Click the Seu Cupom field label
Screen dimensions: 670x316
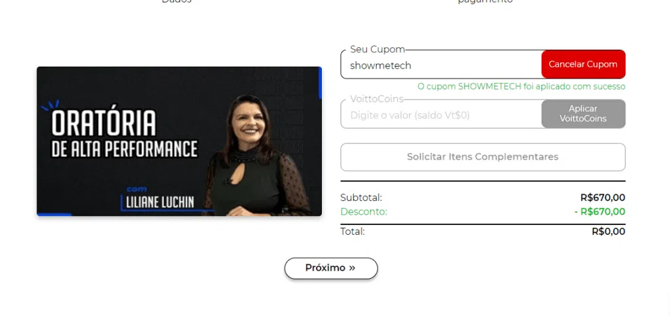[x=378, y=49]
